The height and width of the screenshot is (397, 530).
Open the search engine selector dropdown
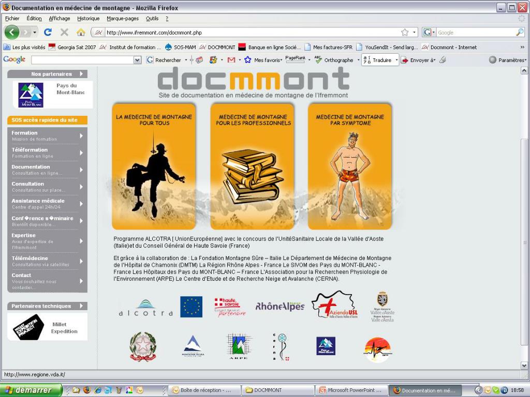(x=429, y=33)
